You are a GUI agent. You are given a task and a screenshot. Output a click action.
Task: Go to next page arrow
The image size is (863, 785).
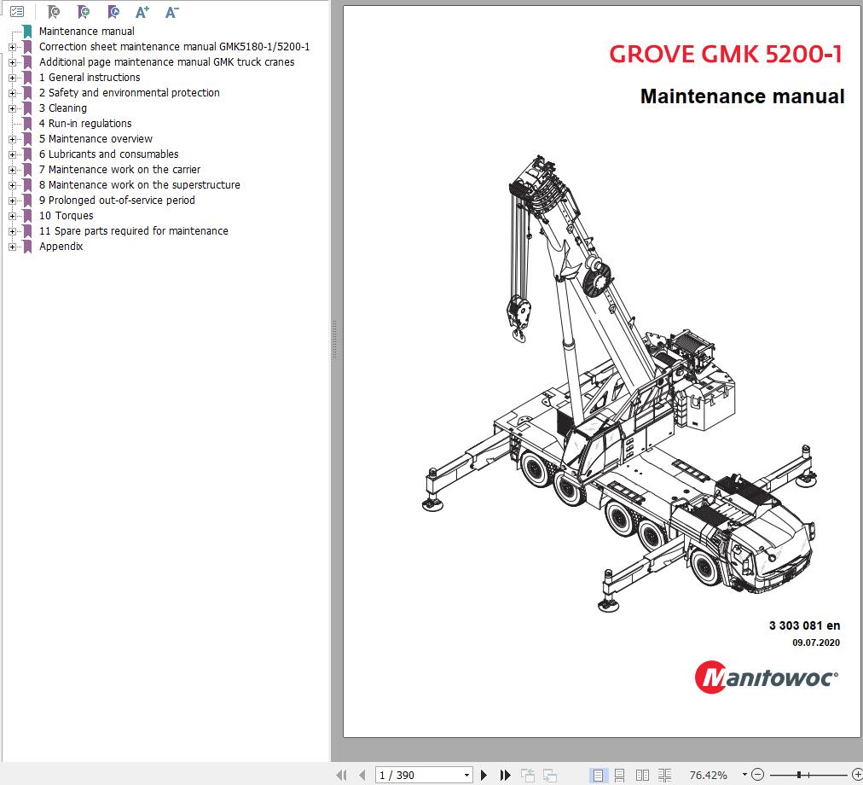[x=484, y=775]
